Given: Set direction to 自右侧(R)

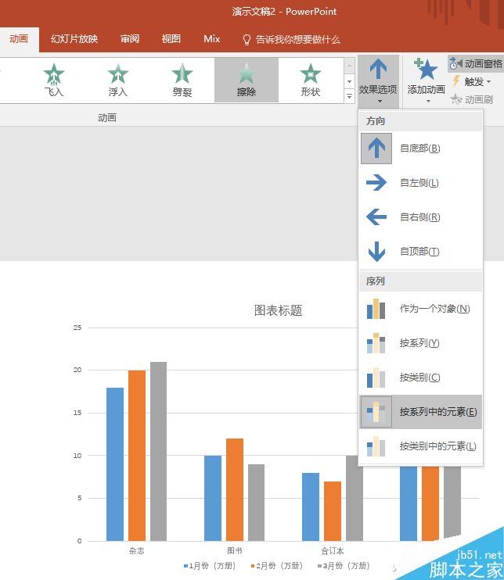Looking at the screenshot, I should point(421,217).
